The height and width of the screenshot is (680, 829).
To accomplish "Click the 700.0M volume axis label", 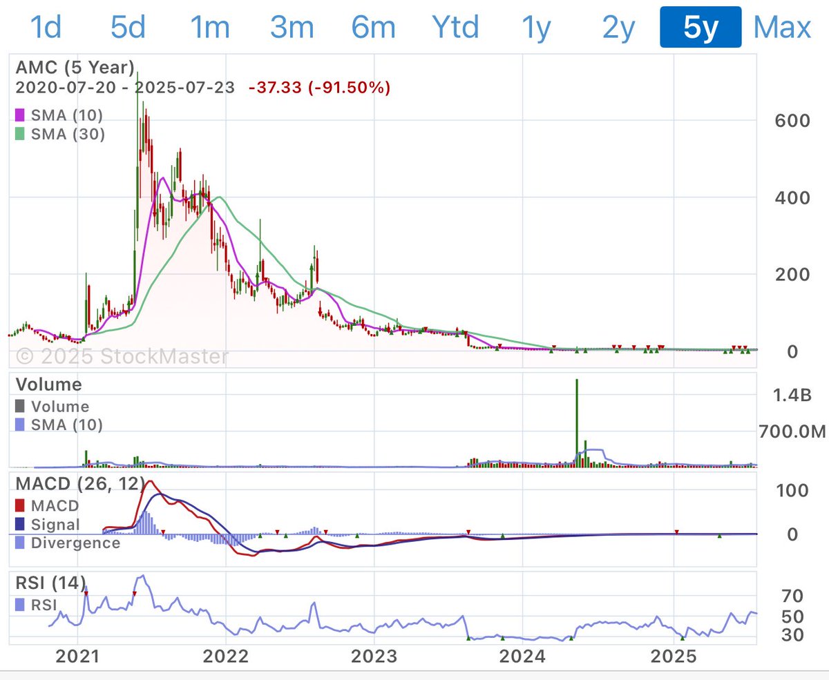I will point(793,432).
